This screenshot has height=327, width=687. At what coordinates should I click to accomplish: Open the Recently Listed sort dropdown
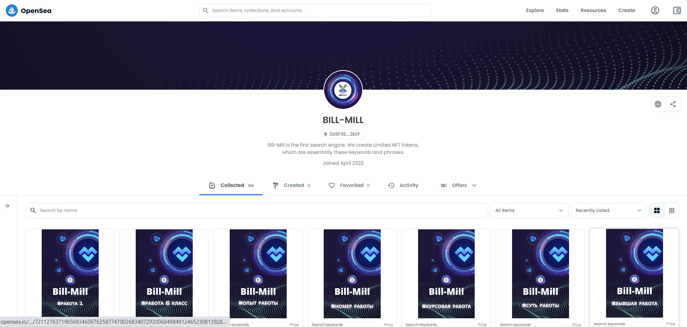pos(609,210)
